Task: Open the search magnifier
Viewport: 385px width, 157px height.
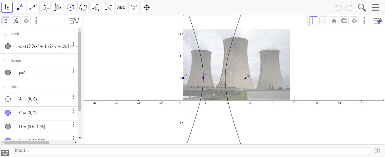Action: [x=362, y=8]
